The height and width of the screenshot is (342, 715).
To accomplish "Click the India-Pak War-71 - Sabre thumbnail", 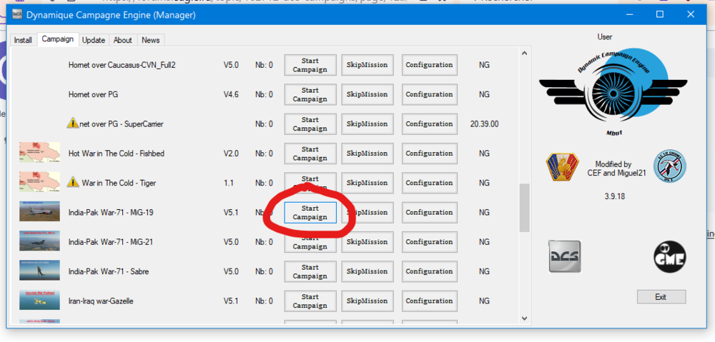I will [x=39, y=271].
